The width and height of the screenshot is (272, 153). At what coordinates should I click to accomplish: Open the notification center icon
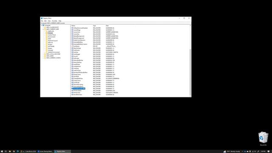[269, 151]
